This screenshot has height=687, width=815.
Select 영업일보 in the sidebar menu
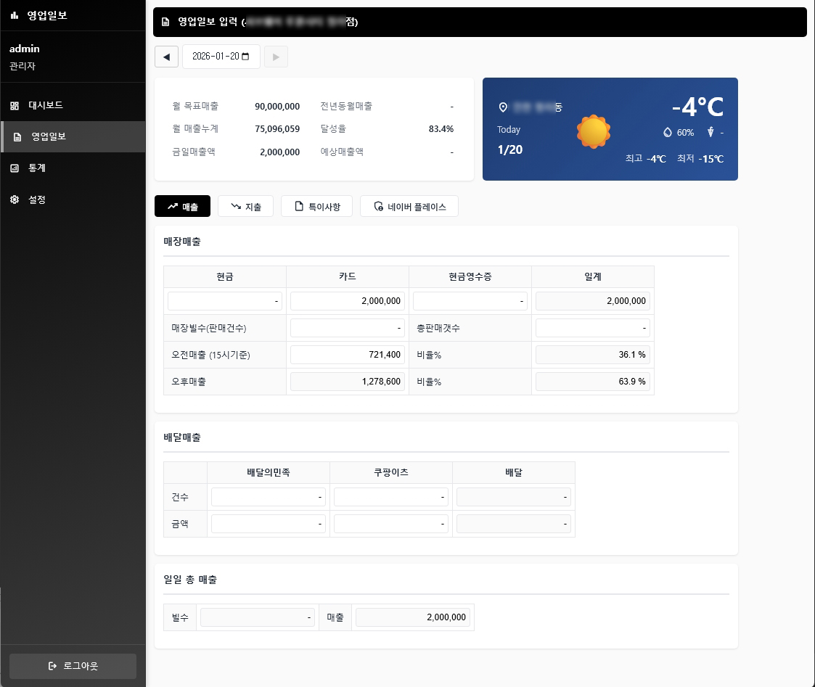click(x=48, y=136)
